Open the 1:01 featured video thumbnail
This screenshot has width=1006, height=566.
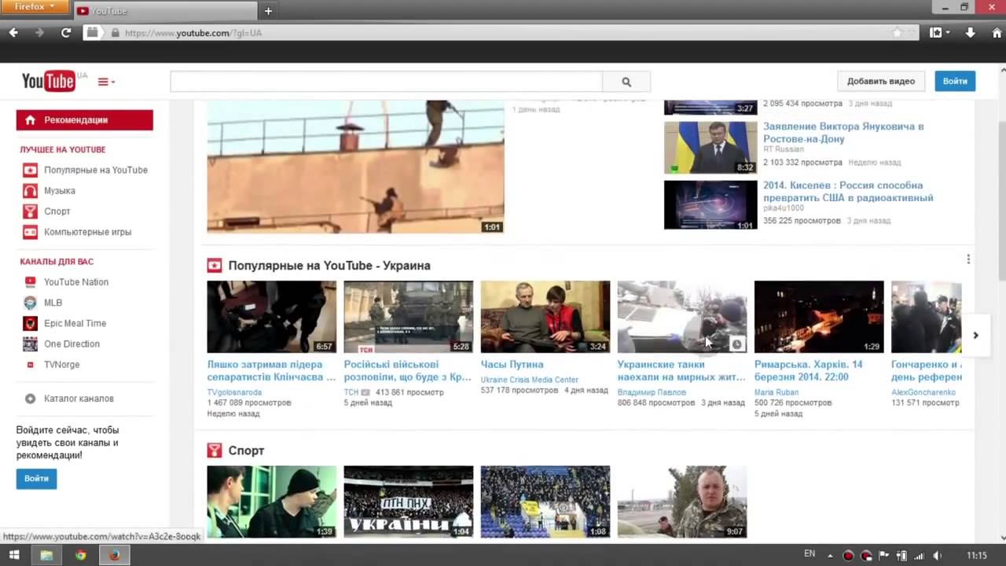(x=355, y=167)
